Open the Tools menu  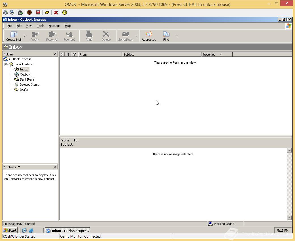pyautogui.click(x=41, y=26)
